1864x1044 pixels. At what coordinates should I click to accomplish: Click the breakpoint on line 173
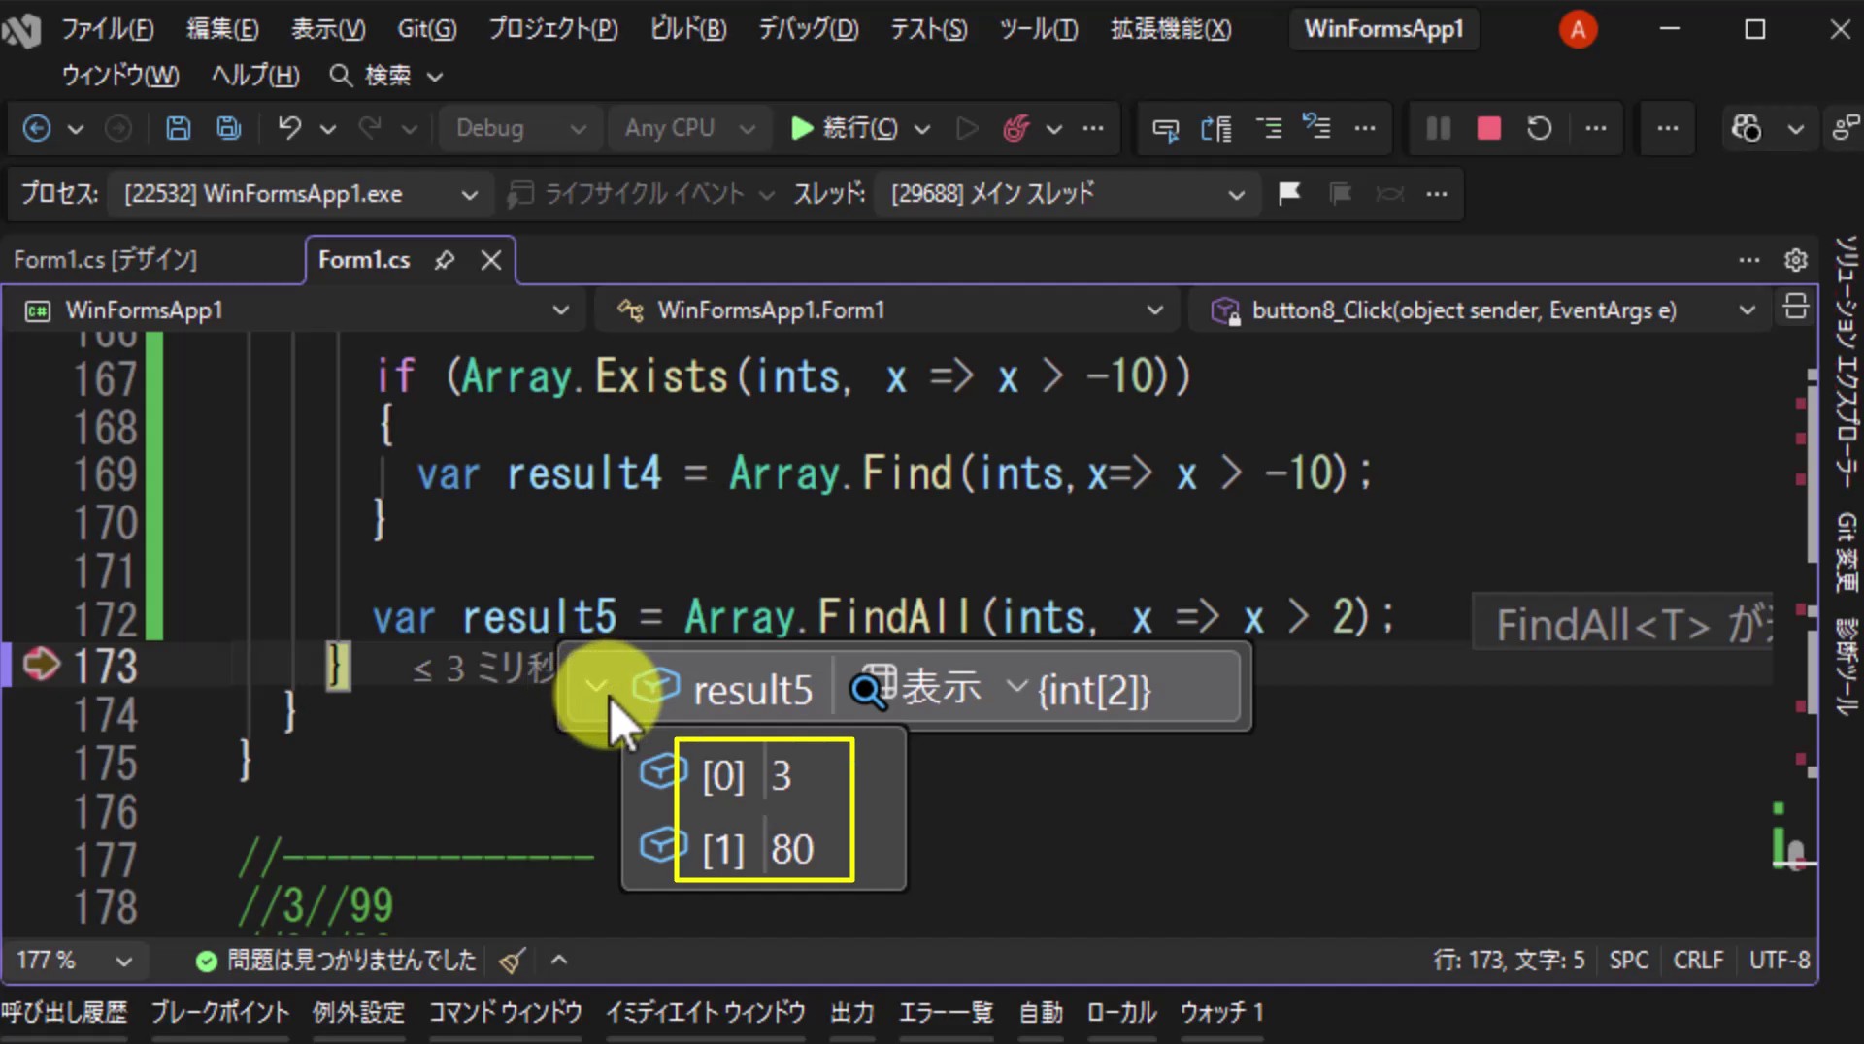41,665
